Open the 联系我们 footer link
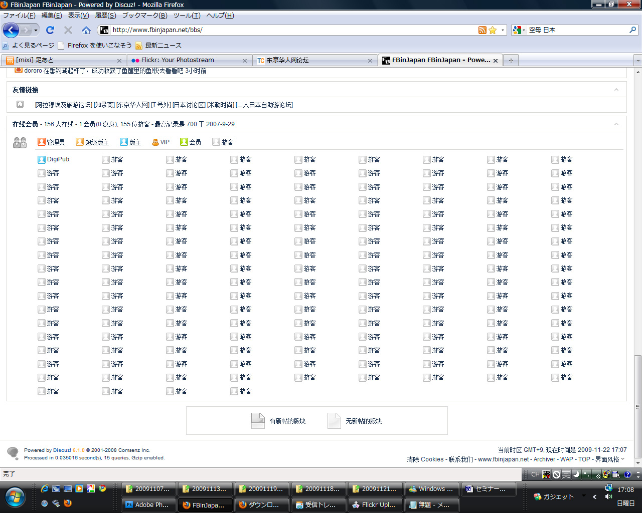The image size is (642, 513). click(460, 459)
